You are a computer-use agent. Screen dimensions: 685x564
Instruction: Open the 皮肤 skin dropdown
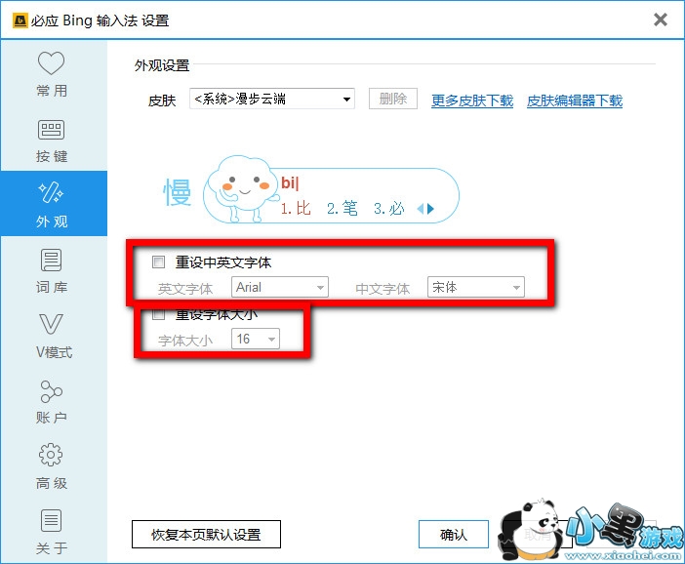(x=271, y=100)
